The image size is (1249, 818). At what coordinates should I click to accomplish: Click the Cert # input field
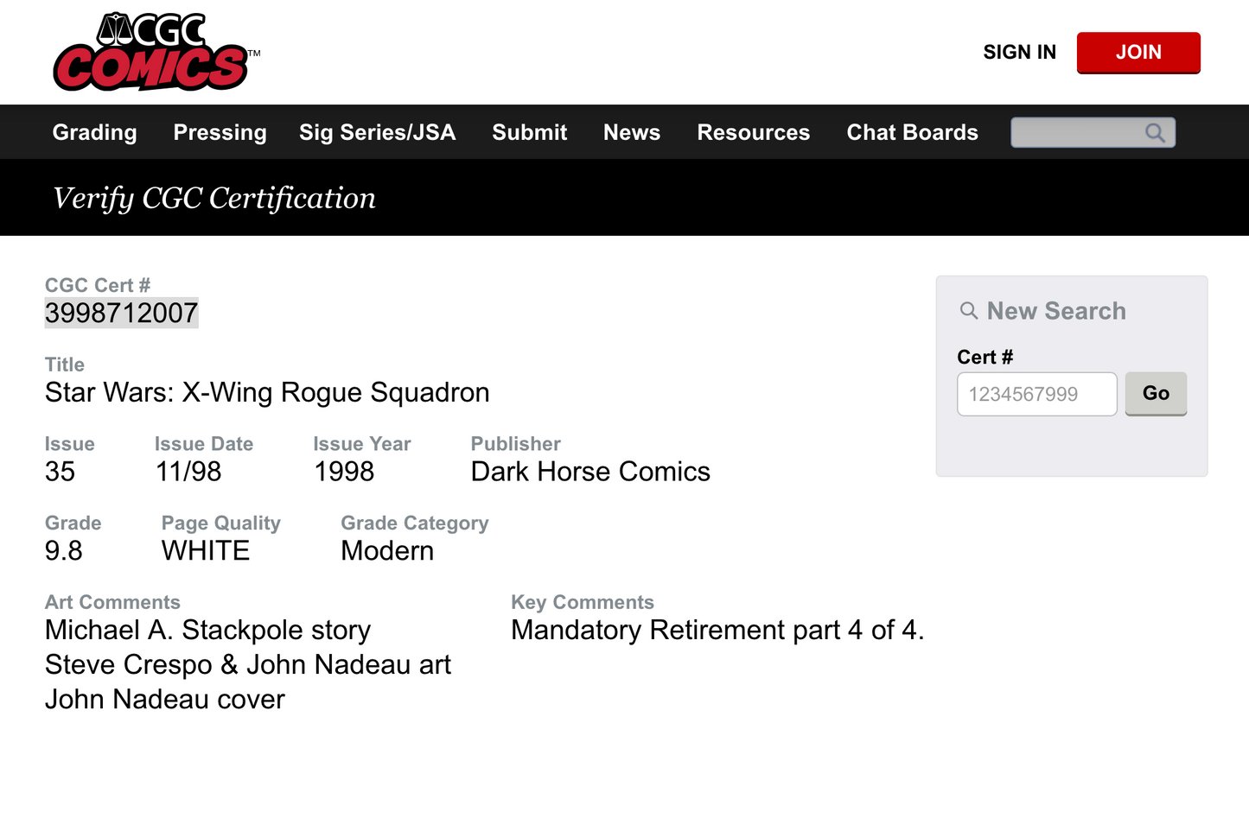tap(1036, 395)
